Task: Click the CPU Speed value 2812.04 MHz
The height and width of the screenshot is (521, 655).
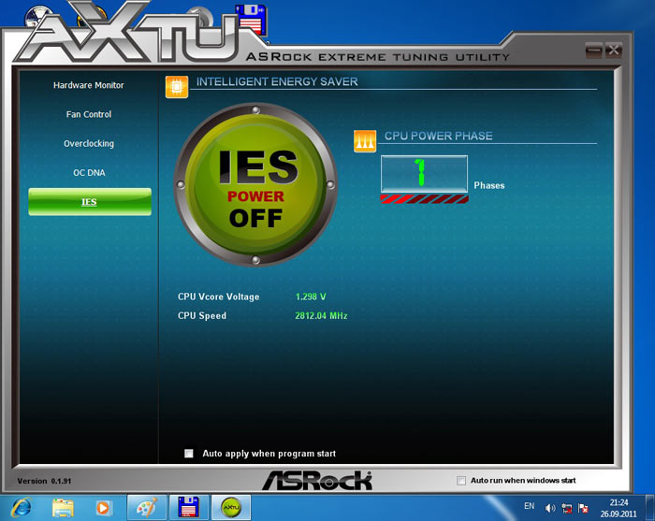Action: click(321, 316)
